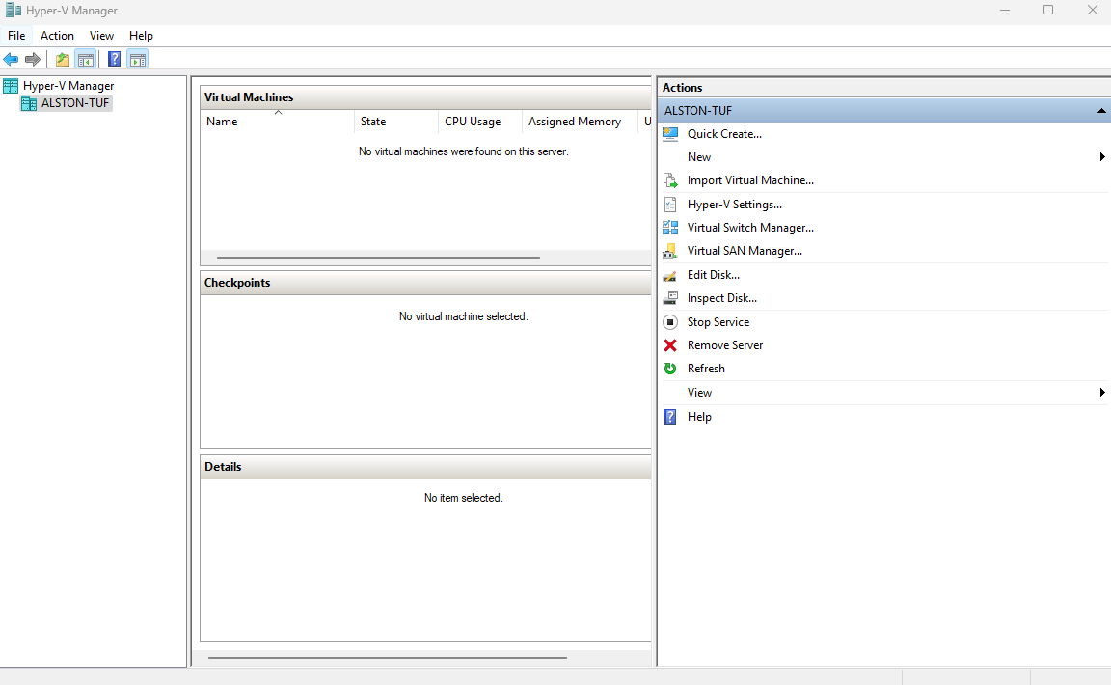Screen dimensions: 1111x685
Task: Toggle the Action pane visibility
Action: pyautogui.click(x=138, y=59)
